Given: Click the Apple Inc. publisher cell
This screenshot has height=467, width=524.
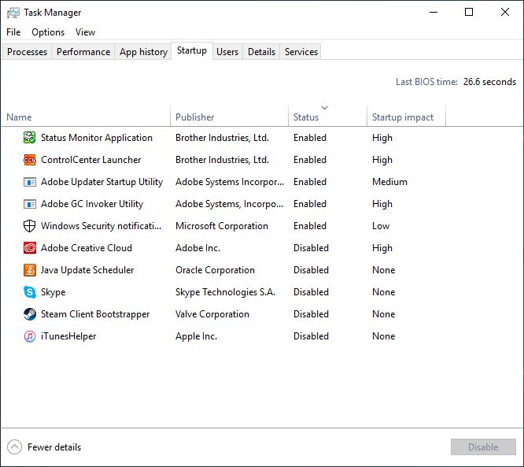Looking at the screenshot, I should pos(197,336).
